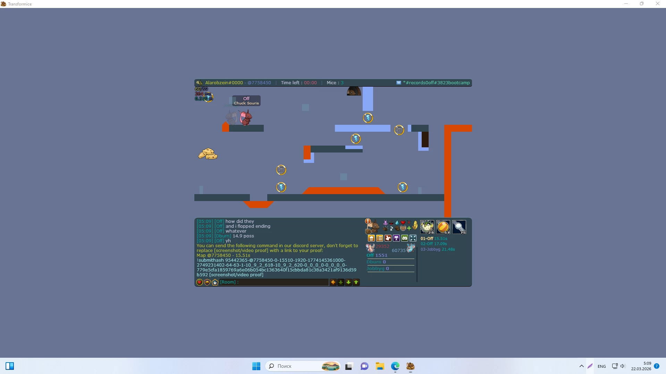Click the blue fairy mouse with 60735

tap(411, 247)
